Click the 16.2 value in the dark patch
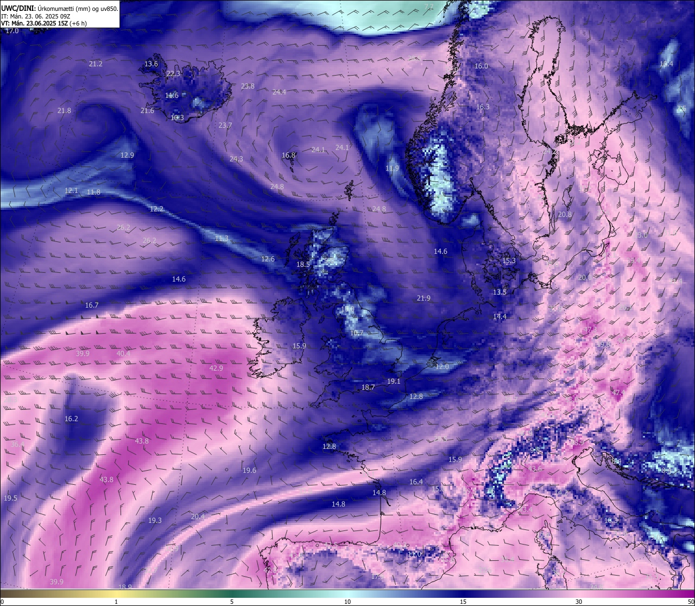The width and height of the screenshot is (695, 606). click(x=71, y=418)
